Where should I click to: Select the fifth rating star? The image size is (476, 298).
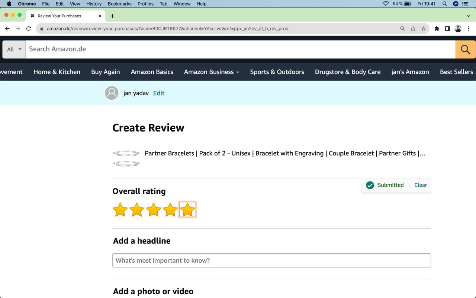187,210
